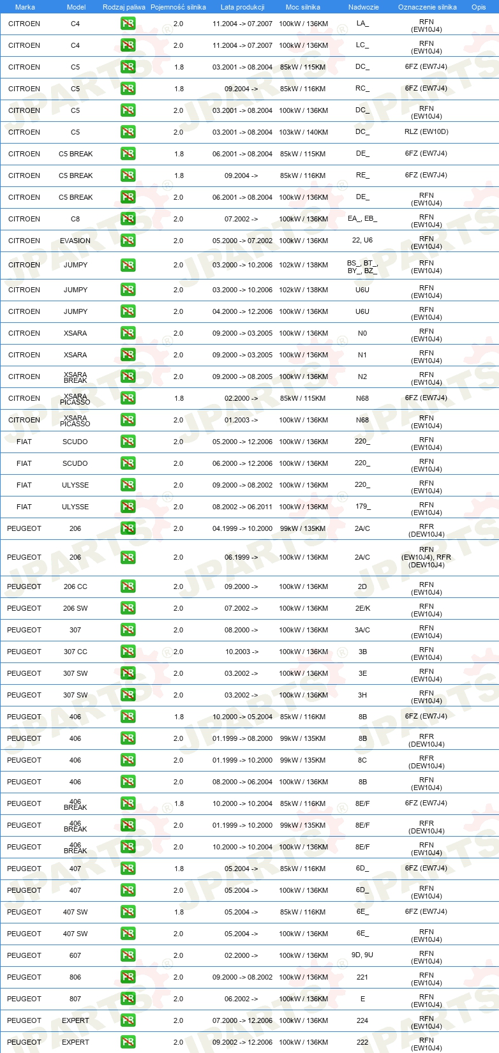Click fuel icon in XSARA PICASSO 2.0 row
The image size is (499, 1053).
click(x=128, y=420)
